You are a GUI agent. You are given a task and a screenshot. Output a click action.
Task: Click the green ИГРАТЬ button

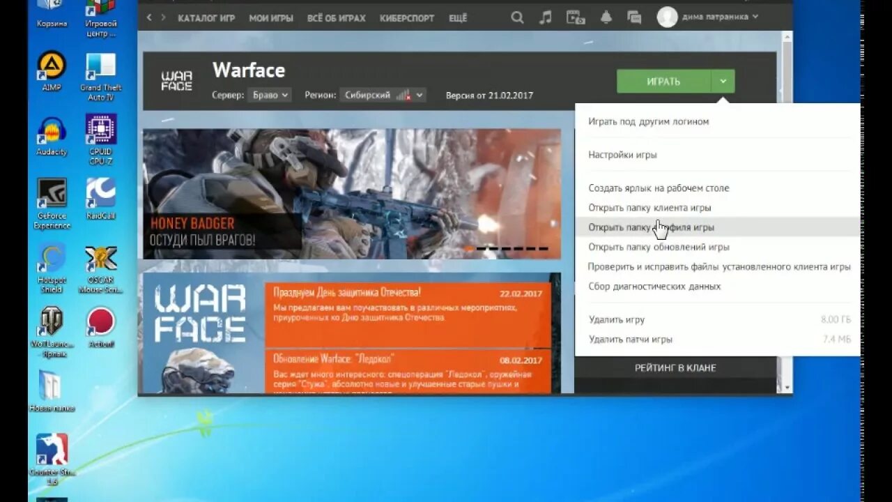click(x=663, y=82)
